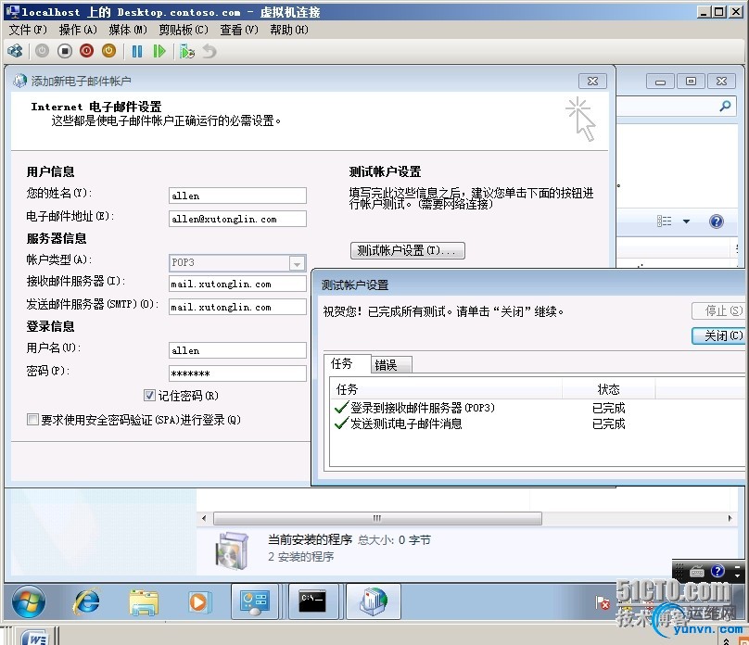This screenshot has height=645, width=749.
Task: Click the Turn Off (stop) VM icon
Action: (x=65, y=51)
